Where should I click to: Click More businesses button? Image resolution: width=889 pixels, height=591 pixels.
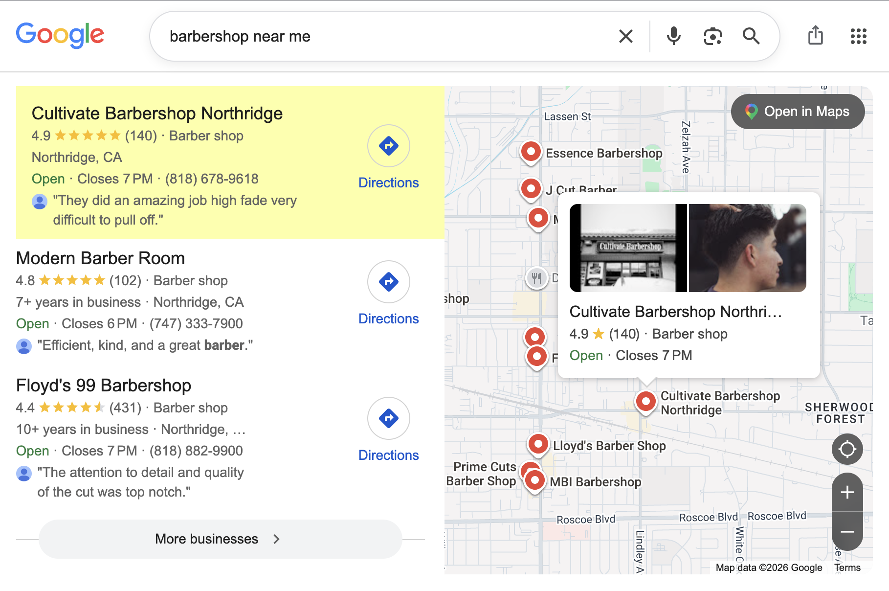(x=220, y=539)
